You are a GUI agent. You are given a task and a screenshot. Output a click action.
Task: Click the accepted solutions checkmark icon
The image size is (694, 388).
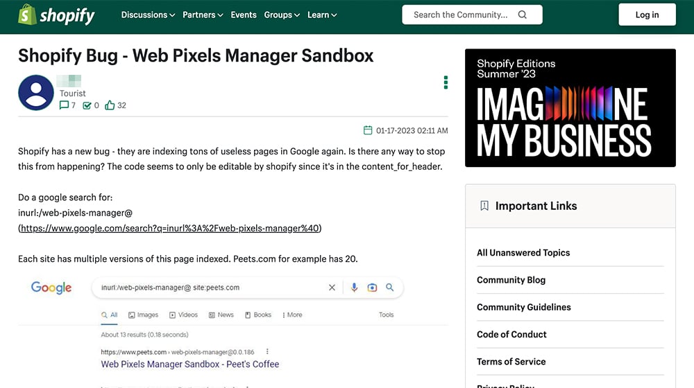pyautogui.click(x=87, y=105)
